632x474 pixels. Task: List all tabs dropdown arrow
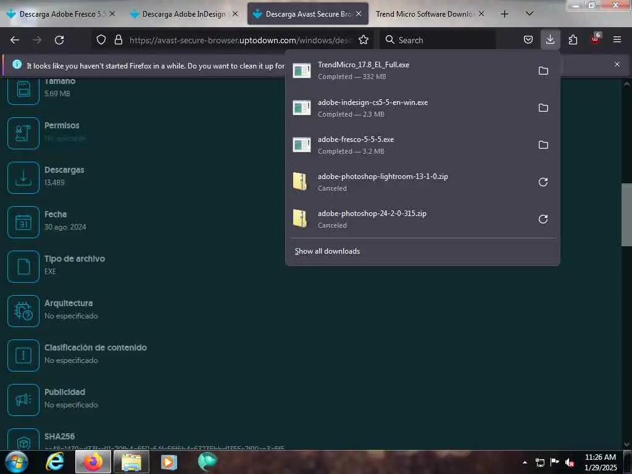530,14
